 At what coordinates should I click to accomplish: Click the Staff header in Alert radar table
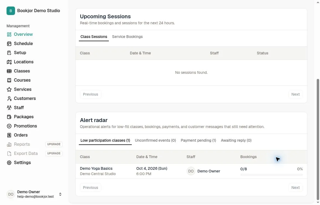[x=191, y=157]
